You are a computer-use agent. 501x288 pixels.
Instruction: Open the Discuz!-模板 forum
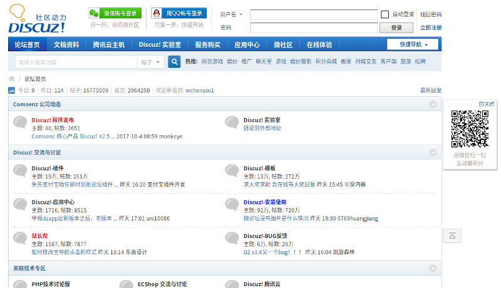259,168
